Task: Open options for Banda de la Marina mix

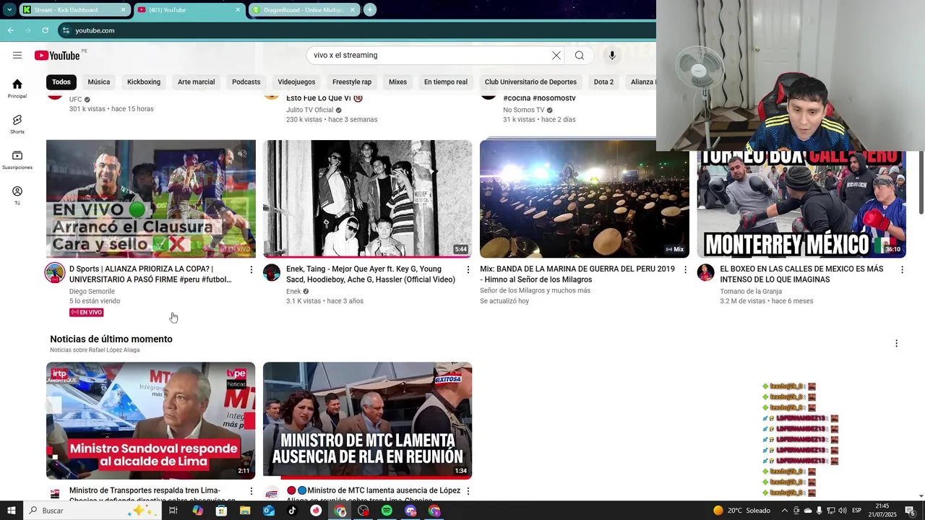Action: click(686, 269)
